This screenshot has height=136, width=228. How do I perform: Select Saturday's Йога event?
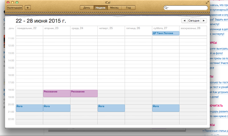(x=166, y=108)
